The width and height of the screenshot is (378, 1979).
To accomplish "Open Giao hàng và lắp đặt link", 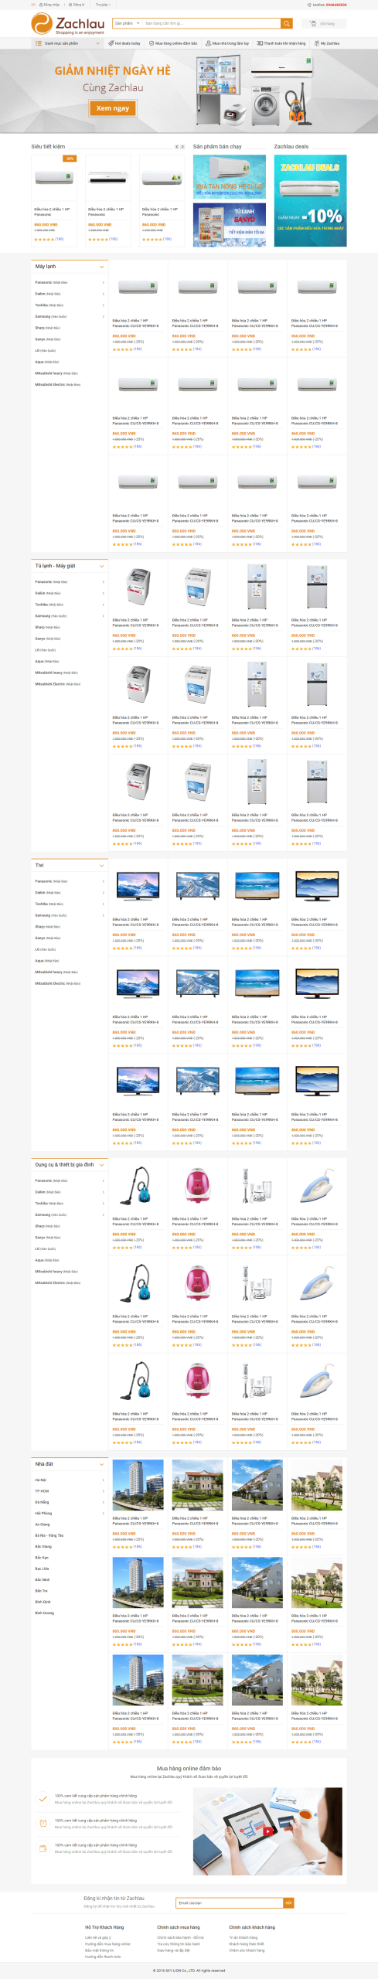I will tap(173, 1950).
